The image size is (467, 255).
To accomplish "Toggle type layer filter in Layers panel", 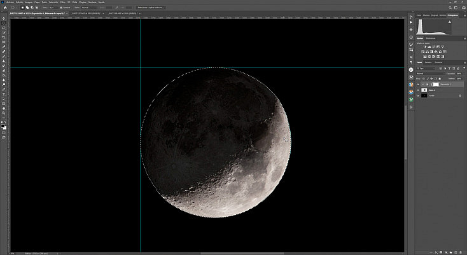I will point(449,69).
